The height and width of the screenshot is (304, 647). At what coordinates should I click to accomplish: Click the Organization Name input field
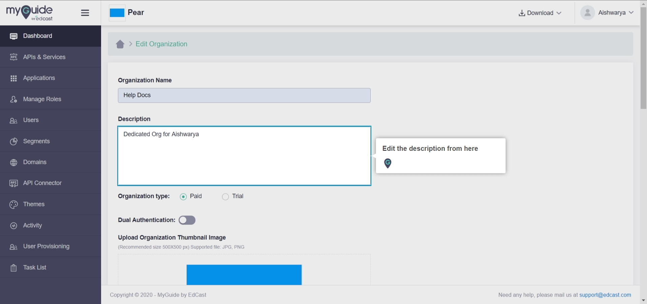pyautogui.click(x=244, y=95)
